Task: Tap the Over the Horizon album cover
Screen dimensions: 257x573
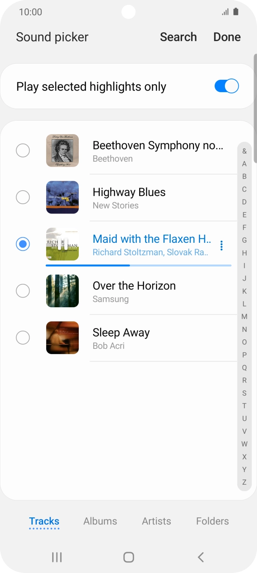Action: pyautogui.click(x=62, y=291)
